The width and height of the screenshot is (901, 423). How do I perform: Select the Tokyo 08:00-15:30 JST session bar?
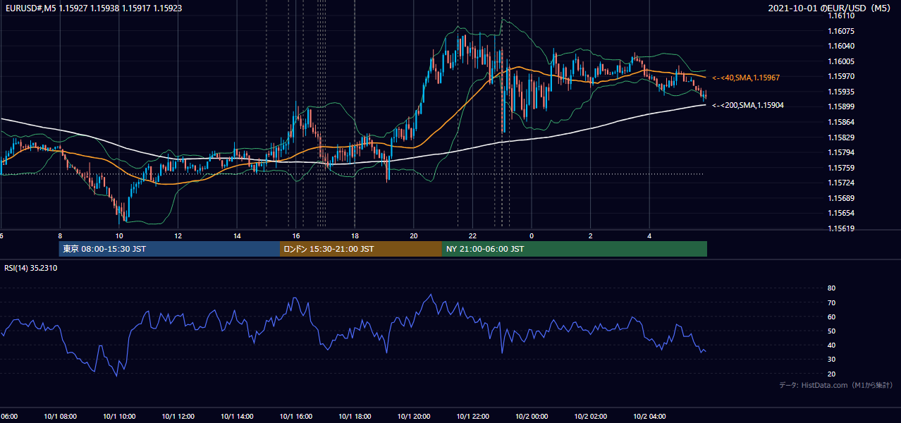(169, 249)
